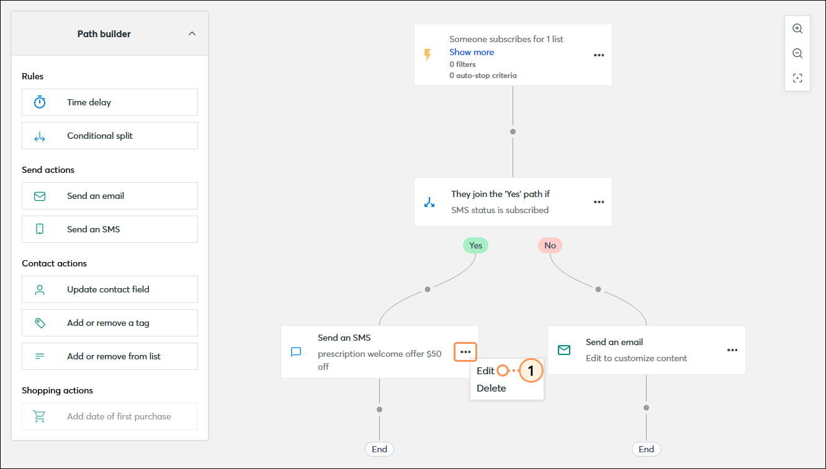The width and height of the screenshot is (826, 469).
Task: Select the Conditional split icon
Action: click(x=39, y=136)
